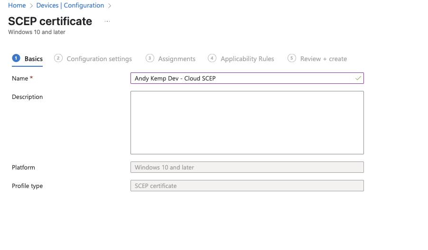The width and height of the screenshot is (428, 250).
Task: Open Devices breadcrumb link
Action: click(47, 6)
